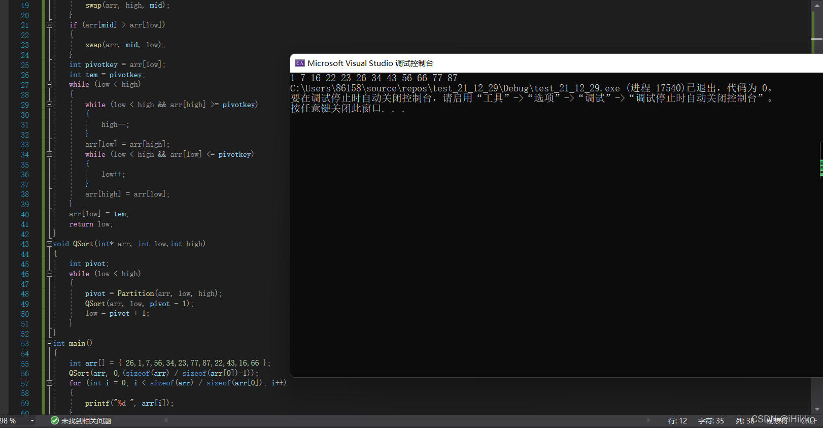Click the horizontal scrollbar left arrow
This screenshot has height=428, width=823.
pyautogui.click(x=165, y=420)
